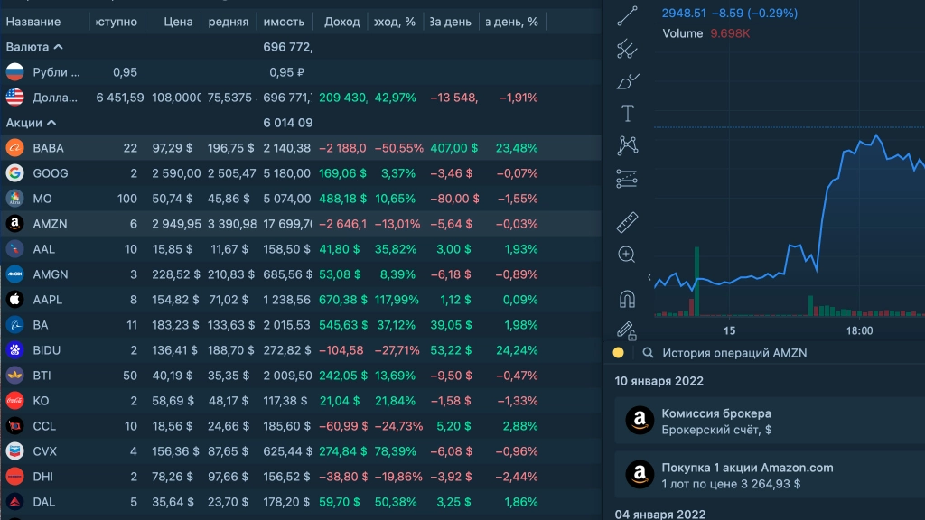Click the dollar row name Долла...
The image size is (925, 520).
[55, 97]
